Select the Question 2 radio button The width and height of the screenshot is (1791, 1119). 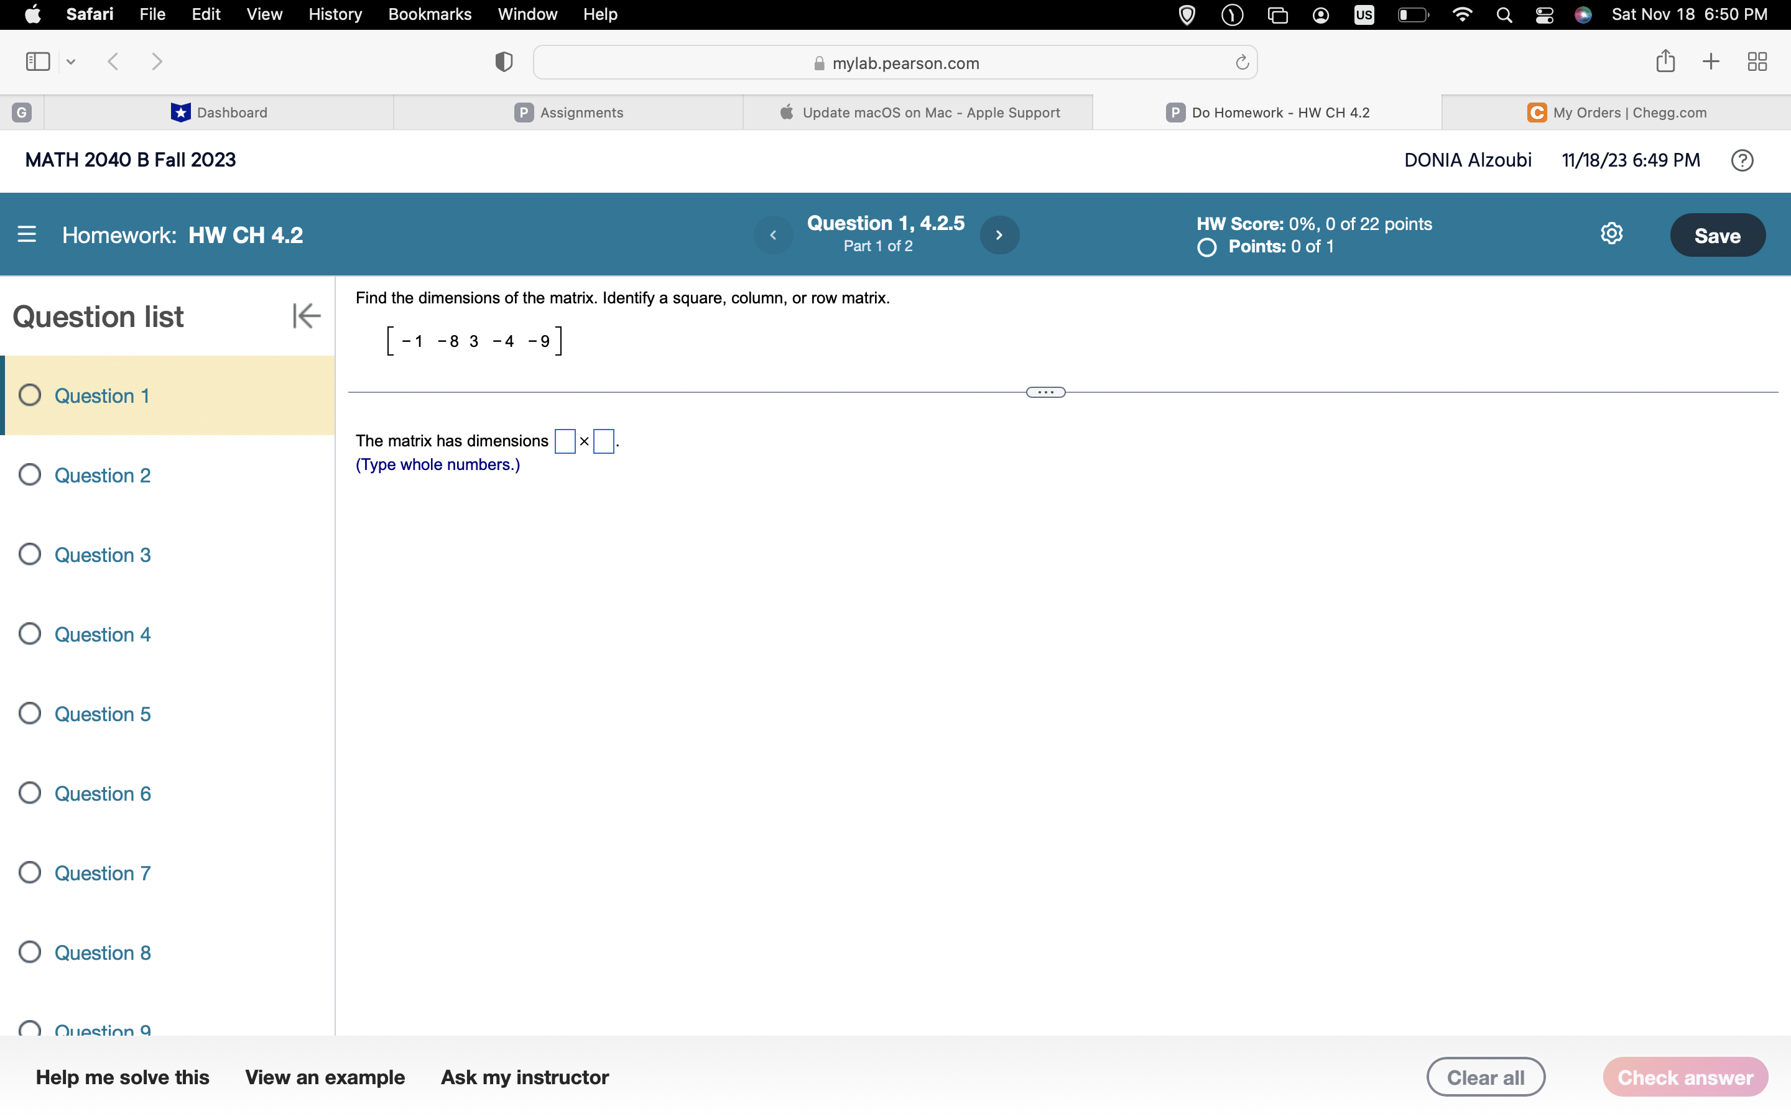pos(30,474)
